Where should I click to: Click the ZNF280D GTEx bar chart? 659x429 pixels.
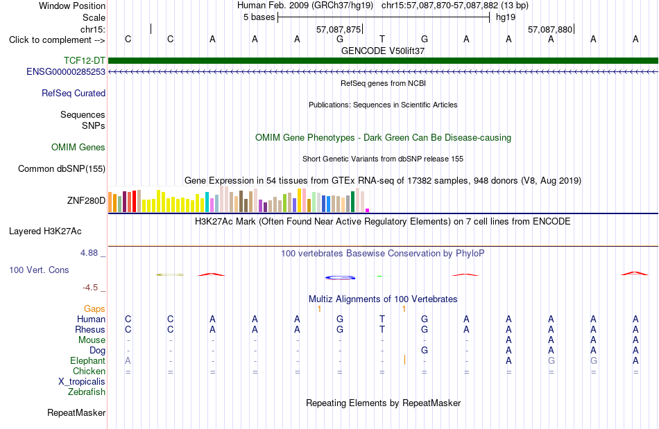[x=239, y=200]
